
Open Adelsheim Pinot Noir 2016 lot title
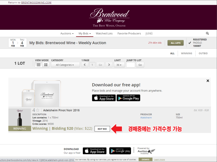coord(61,110)
